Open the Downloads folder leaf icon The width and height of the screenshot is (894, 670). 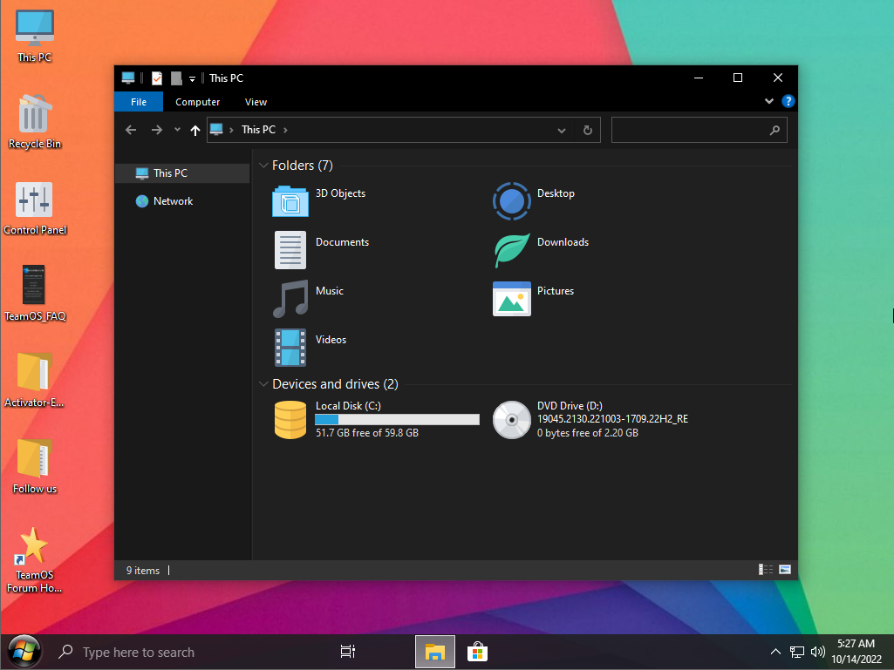click(512, 250)
